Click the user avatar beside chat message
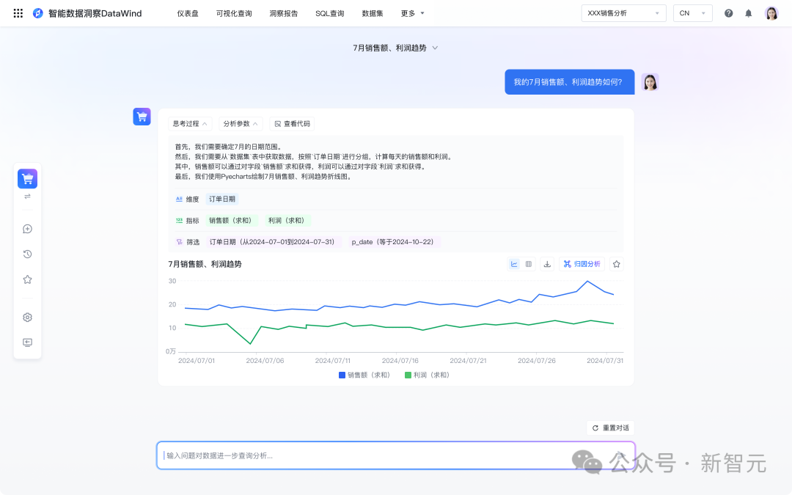 [650, 82]
